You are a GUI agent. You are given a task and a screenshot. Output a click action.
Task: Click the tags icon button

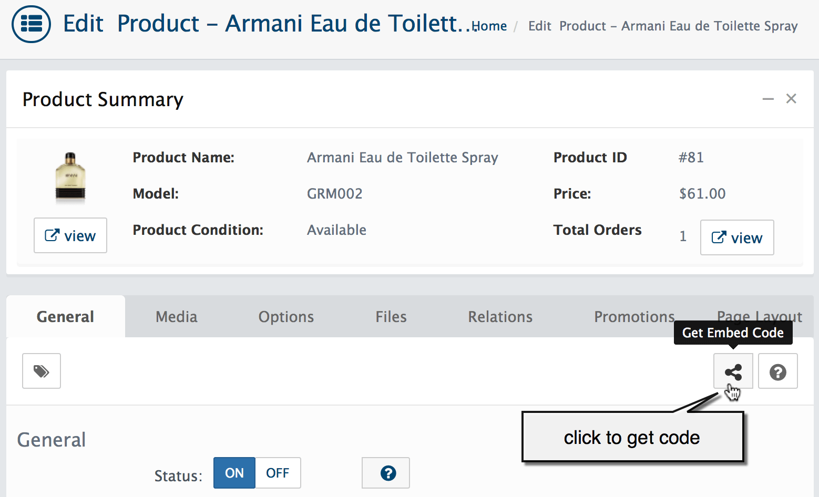click(42, 371)
